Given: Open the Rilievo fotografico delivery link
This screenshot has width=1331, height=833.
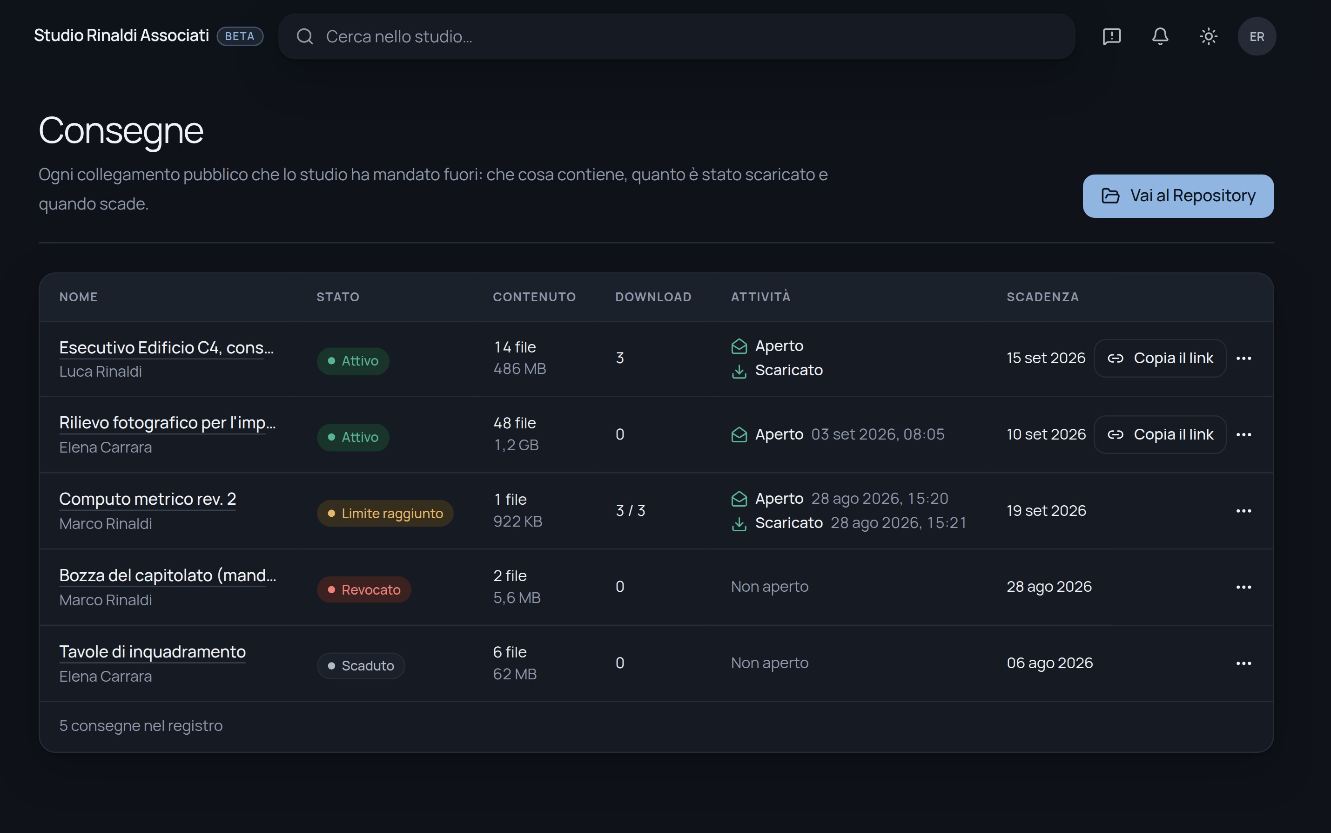Looking at the screenshot, I should 168,423.
